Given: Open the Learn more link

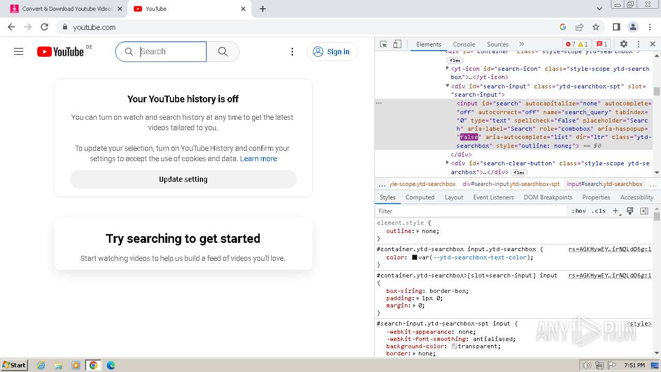Looking at the screenshot, I should click(258, 159).
